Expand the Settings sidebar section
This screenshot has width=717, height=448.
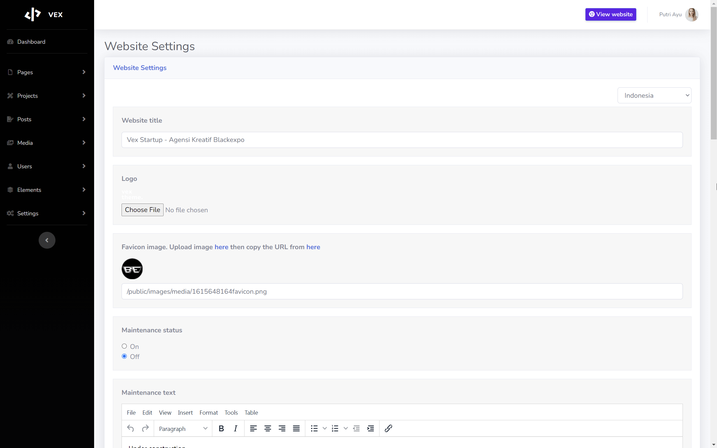(46, 213)
